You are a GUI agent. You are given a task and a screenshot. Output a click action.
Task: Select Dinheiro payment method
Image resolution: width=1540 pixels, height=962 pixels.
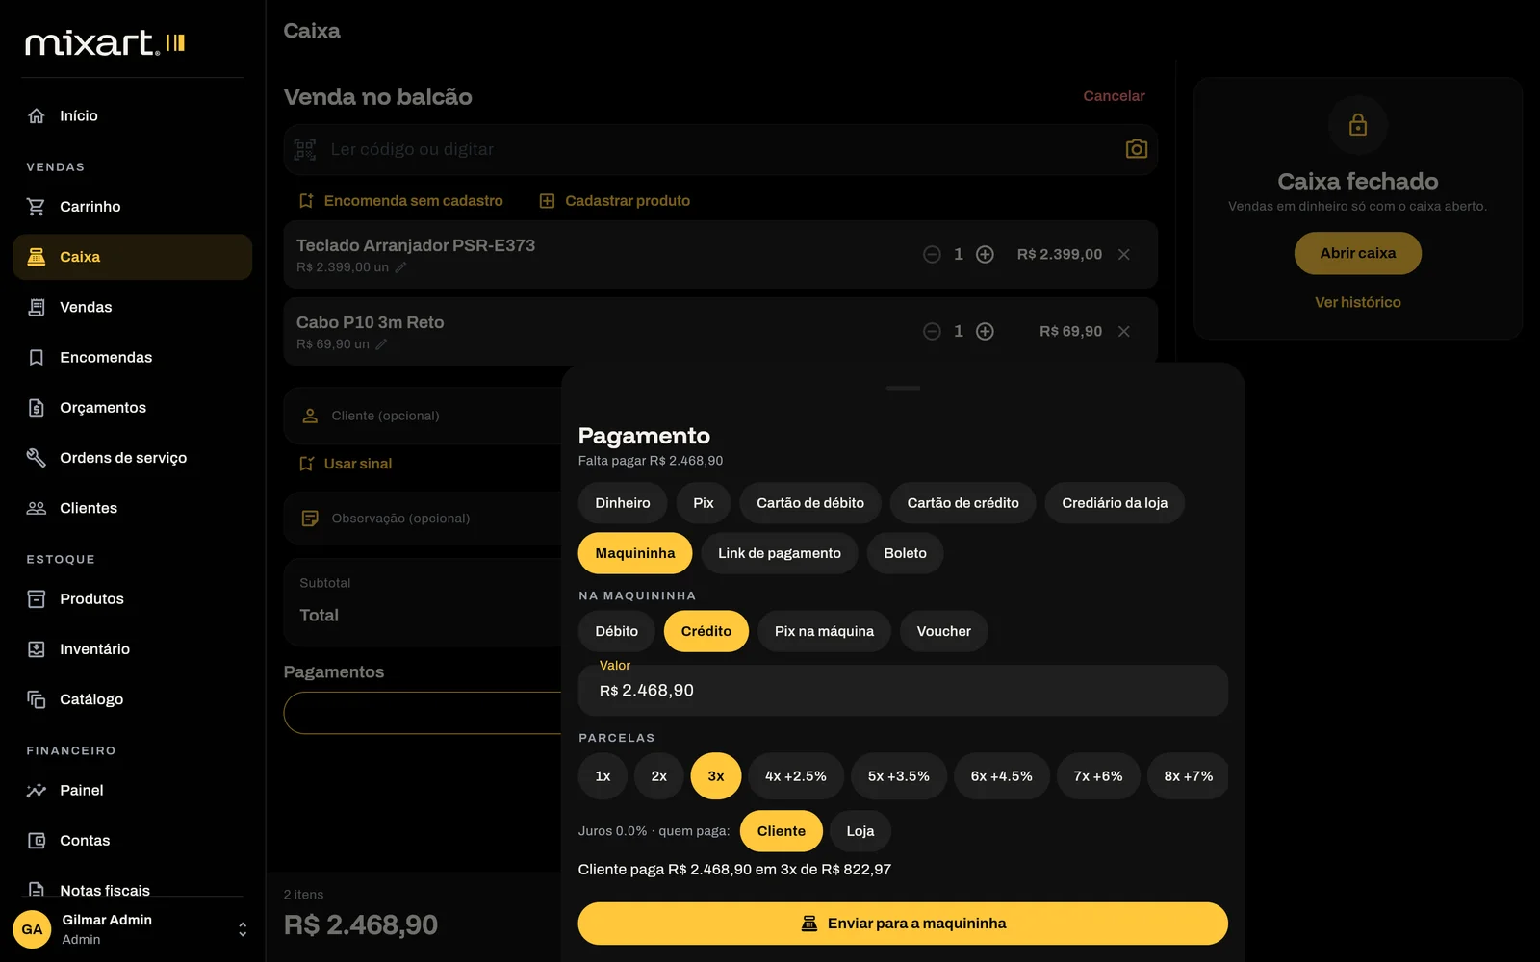point(623,503)
